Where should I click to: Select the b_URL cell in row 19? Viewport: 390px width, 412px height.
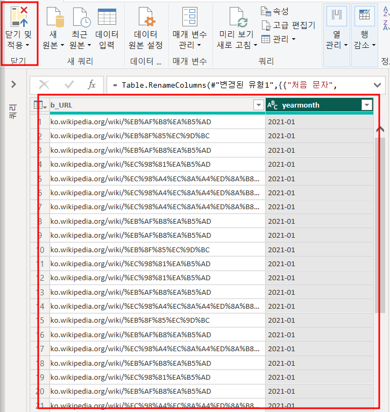tap(158, 378)
